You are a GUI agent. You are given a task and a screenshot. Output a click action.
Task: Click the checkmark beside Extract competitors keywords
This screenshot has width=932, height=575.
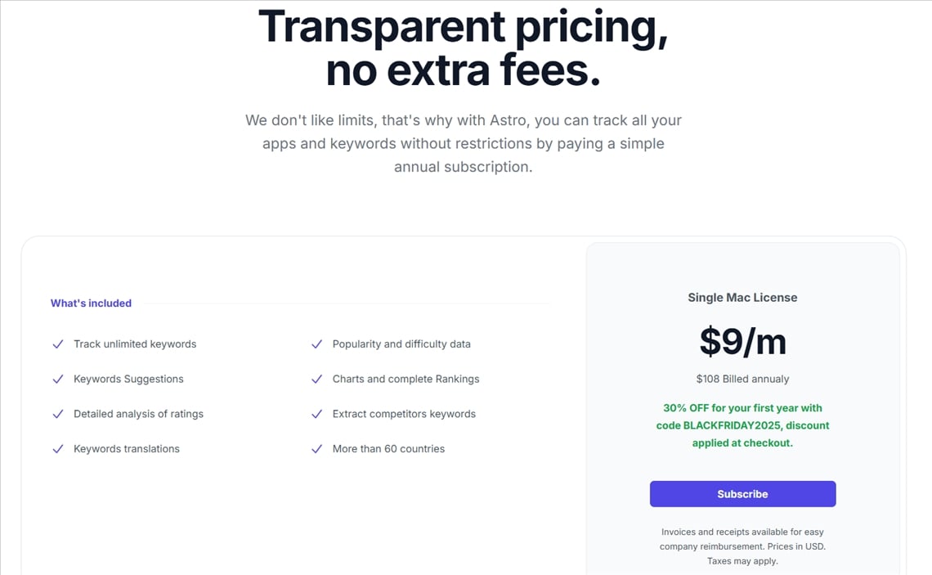pos(316,414)
